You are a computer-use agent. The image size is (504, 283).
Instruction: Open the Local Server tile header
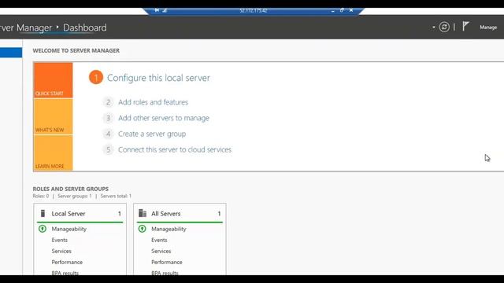pyautogui.click(x=69, y=213)
